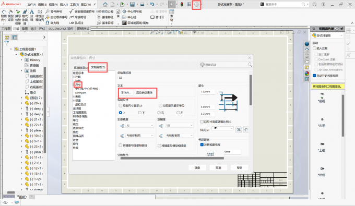
Task: Select the Model Items (模型项目) tool
Action: (10, 16)
